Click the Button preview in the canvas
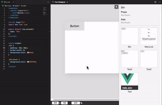Viewport: 162px width, 105px height. (75, 26)
